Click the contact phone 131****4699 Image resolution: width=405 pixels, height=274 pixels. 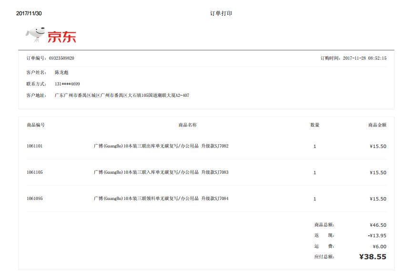67,84
